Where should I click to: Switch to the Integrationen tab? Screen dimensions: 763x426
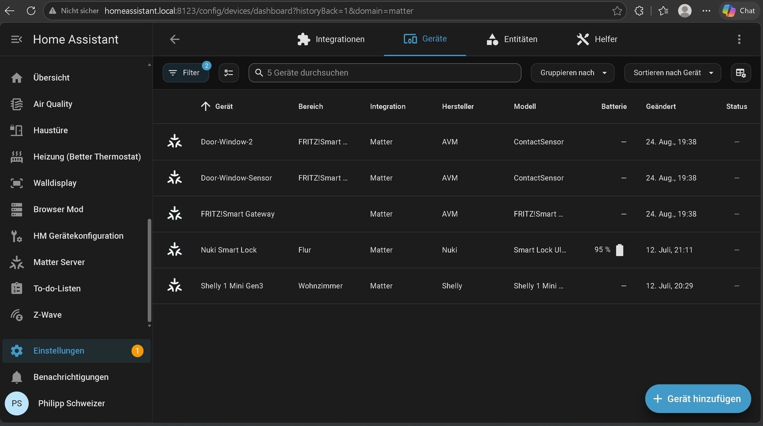tap(330, 39)
